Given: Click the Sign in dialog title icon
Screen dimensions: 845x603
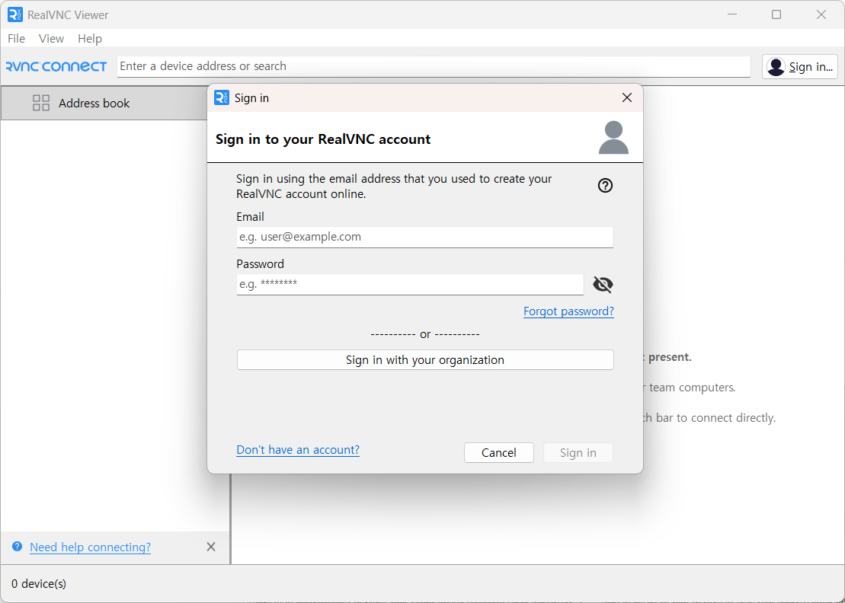Looking at the screenshot, I should (x=222, y=97).
